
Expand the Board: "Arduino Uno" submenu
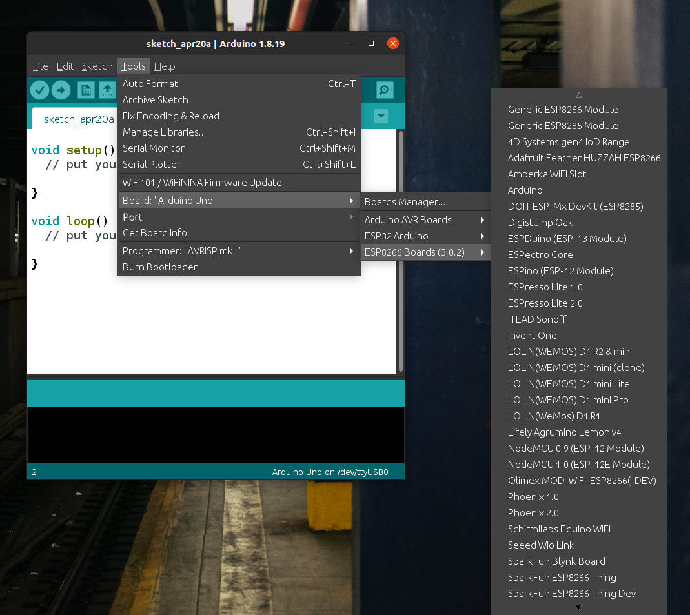(239, 201)
